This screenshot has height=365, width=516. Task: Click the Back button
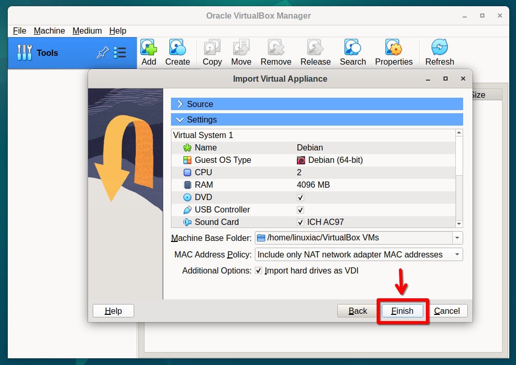click(x=357, y=311)
